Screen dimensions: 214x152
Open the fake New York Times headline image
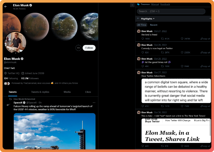[x=176, y=131]
